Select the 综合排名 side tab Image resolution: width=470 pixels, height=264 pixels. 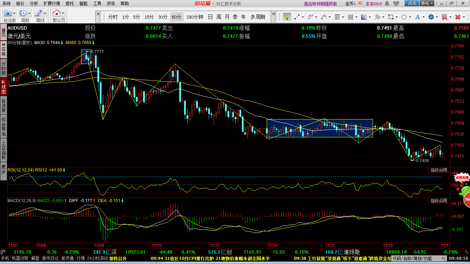3,126
